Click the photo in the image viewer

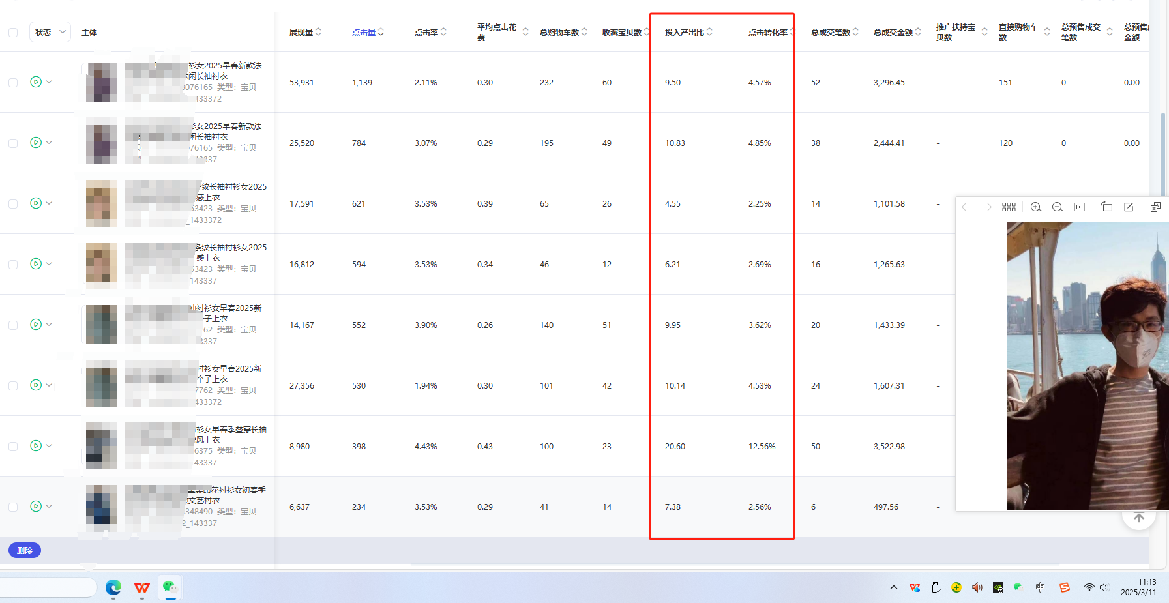(1088, 366)
